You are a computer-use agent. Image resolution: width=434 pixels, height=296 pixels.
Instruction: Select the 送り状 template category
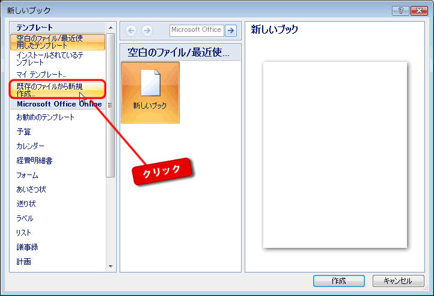(26, 204)
